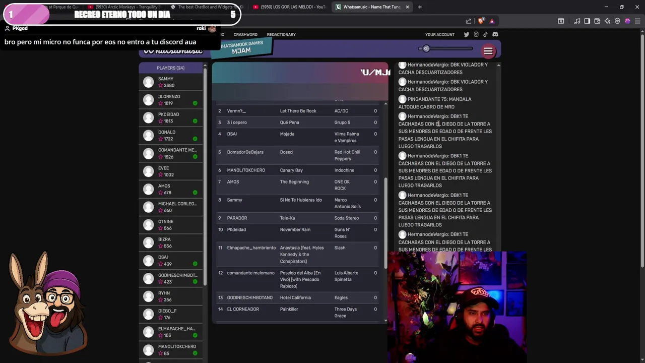Click the avatar icon next to DIEGO_F
This screenshot has width=645, height=363.
pyautogui.click(x=148, y=314)
